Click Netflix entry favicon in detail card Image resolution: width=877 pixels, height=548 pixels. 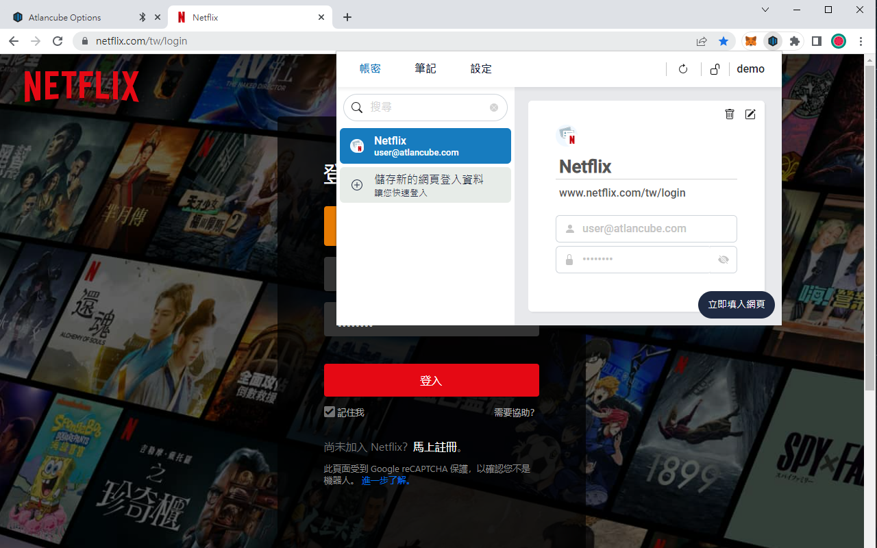(x=566, y=136)
